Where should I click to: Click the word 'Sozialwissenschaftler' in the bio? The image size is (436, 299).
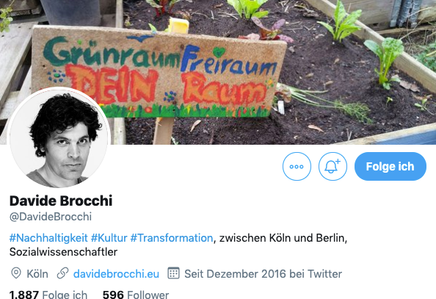[x=63, y=252]
